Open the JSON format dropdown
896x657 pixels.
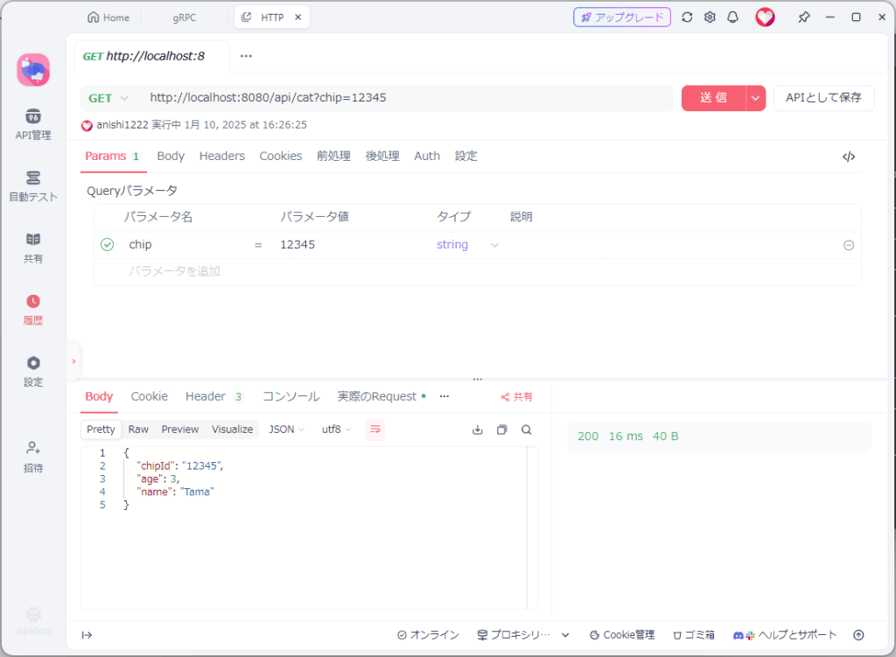[286, 430]
